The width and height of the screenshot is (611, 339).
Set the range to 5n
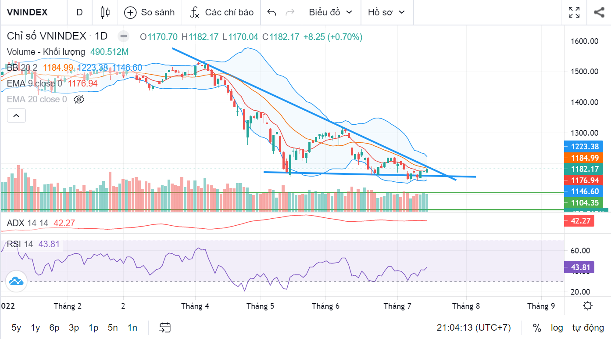pyautogui.click(x=113, y=328)
